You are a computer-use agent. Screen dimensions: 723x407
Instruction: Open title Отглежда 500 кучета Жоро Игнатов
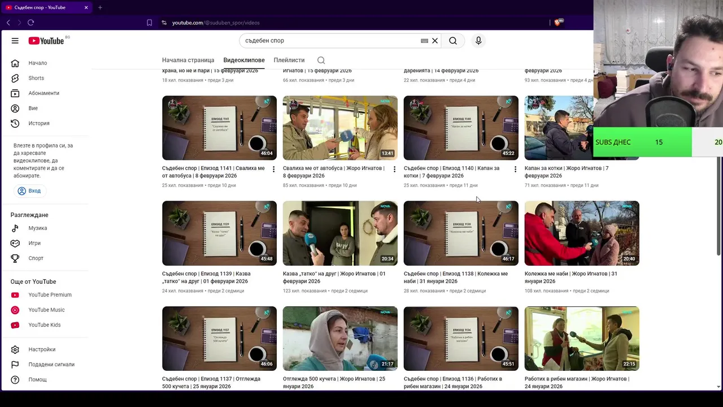334,383
